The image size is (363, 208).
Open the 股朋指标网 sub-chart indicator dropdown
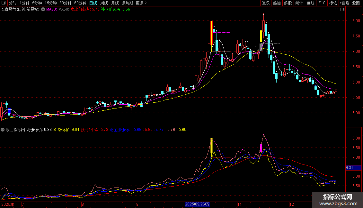click(3, 130)
